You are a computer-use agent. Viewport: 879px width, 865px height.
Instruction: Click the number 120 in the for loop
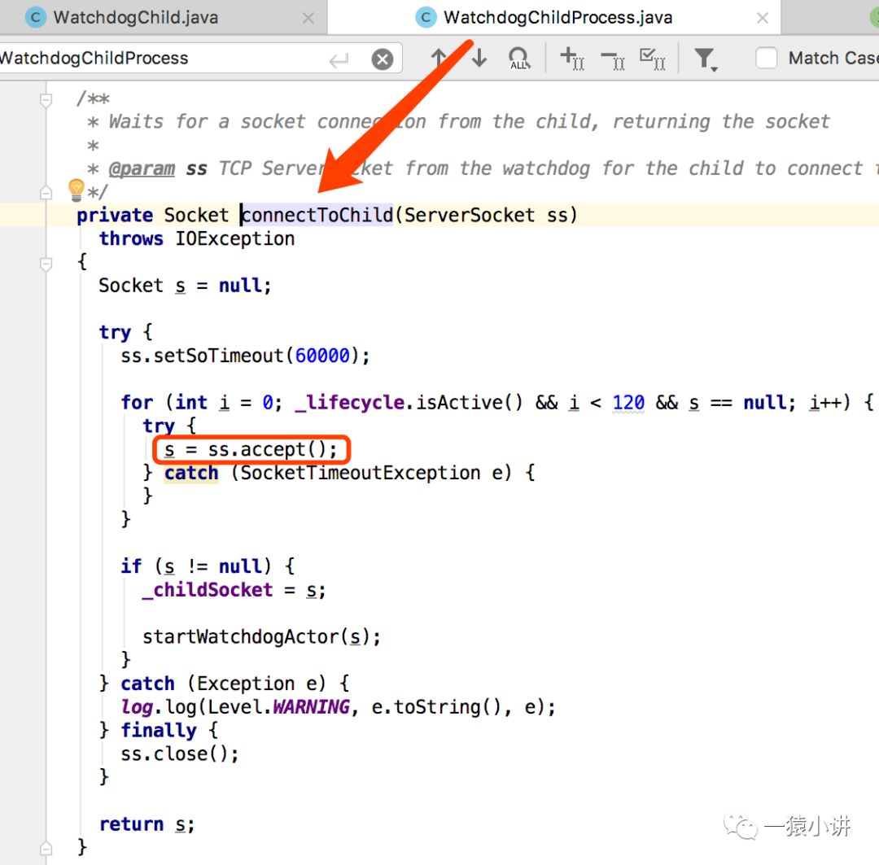coord(628,403)
